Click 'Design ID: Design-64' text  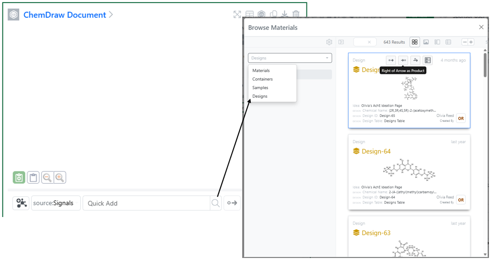pyautogui.click(x=379, y=197)
